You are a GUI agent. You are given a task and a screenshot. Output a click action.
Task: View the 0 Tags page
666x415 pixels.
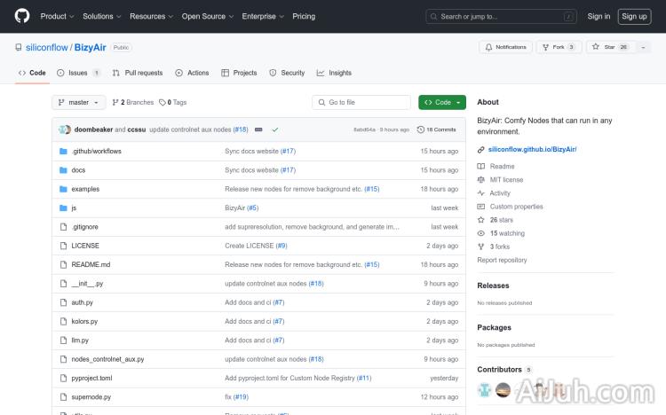click(174, 103)
